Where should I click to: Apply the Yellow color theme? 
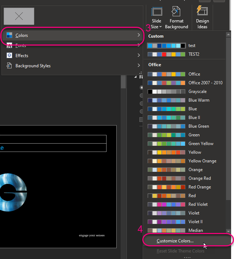185,152
